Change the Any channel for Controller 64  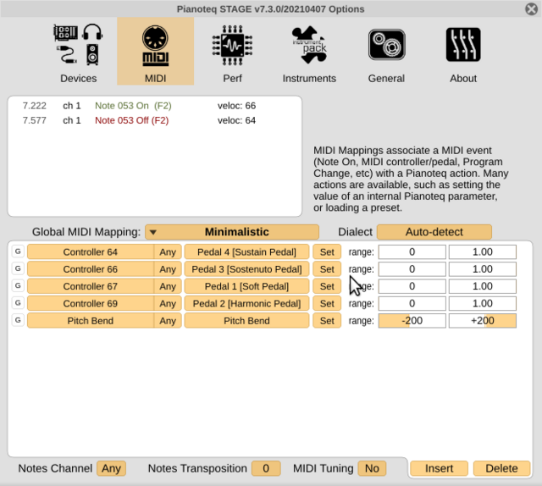168,252
